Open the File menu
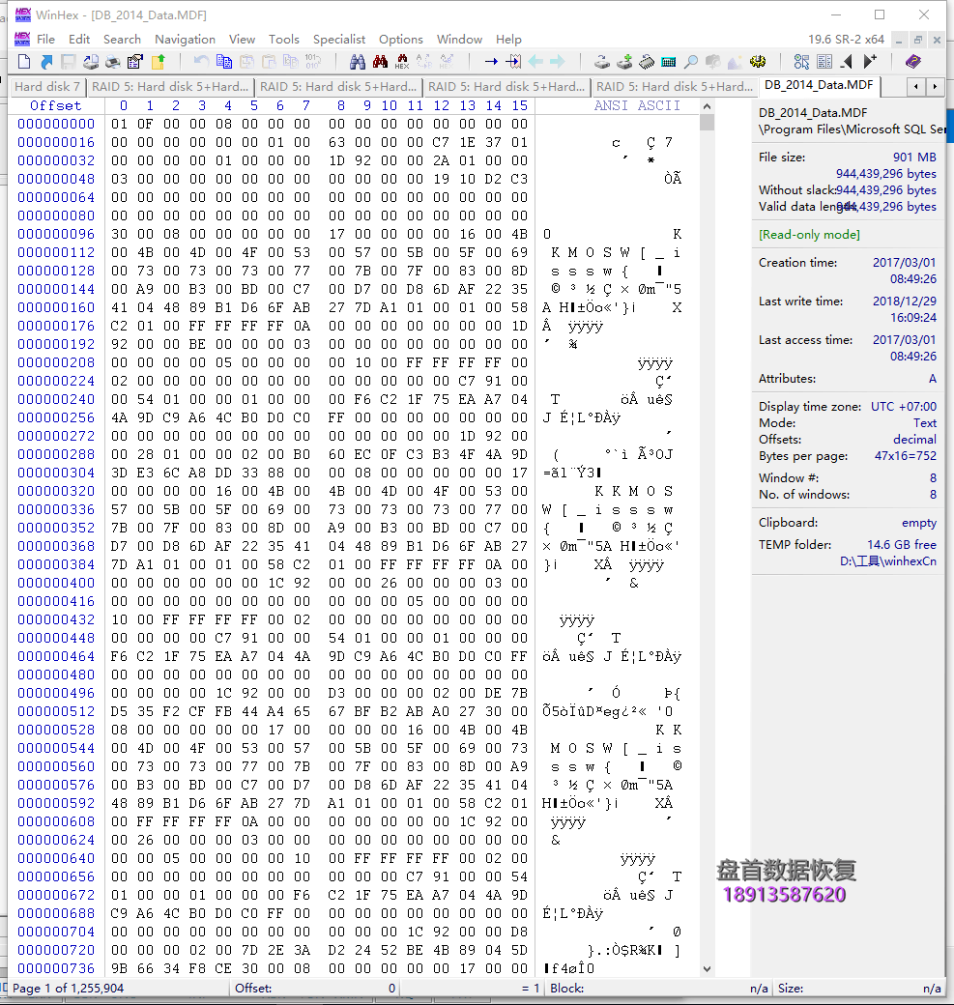 (x=46, y=39)
